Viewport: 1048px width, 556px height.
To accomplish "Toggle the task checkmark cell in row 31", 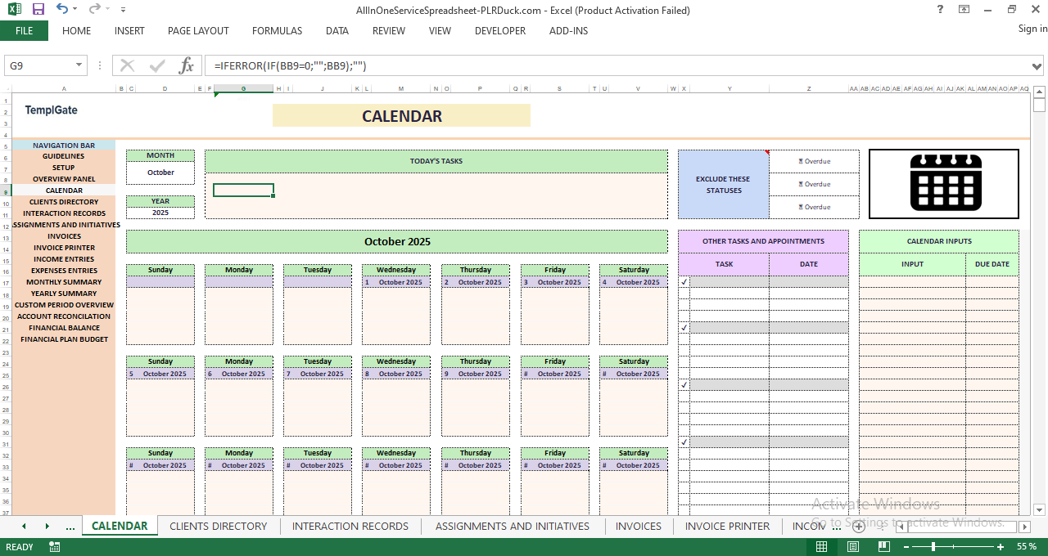I will (x=684, y=442).
